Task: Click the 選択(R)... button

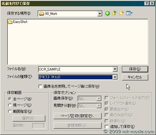Action: pyautogui.click(x=29, y=118)
